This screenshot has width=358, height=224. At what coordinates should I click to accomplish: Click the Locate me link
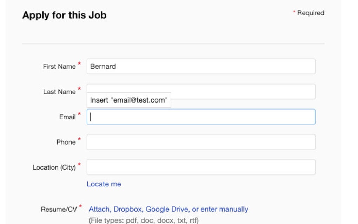[x=104, y=184]
